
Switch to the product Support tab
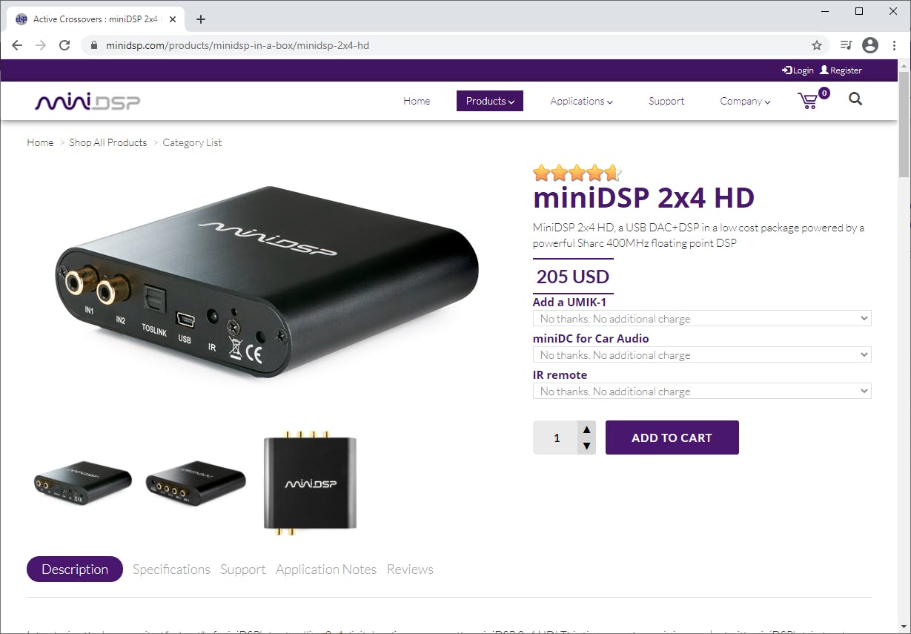[242, 569]
